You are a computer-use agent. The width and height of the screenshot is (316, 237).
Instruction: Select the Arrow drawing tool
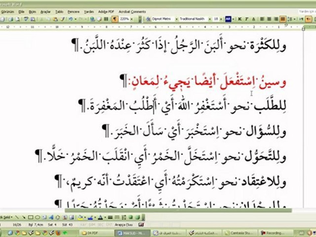24,218
